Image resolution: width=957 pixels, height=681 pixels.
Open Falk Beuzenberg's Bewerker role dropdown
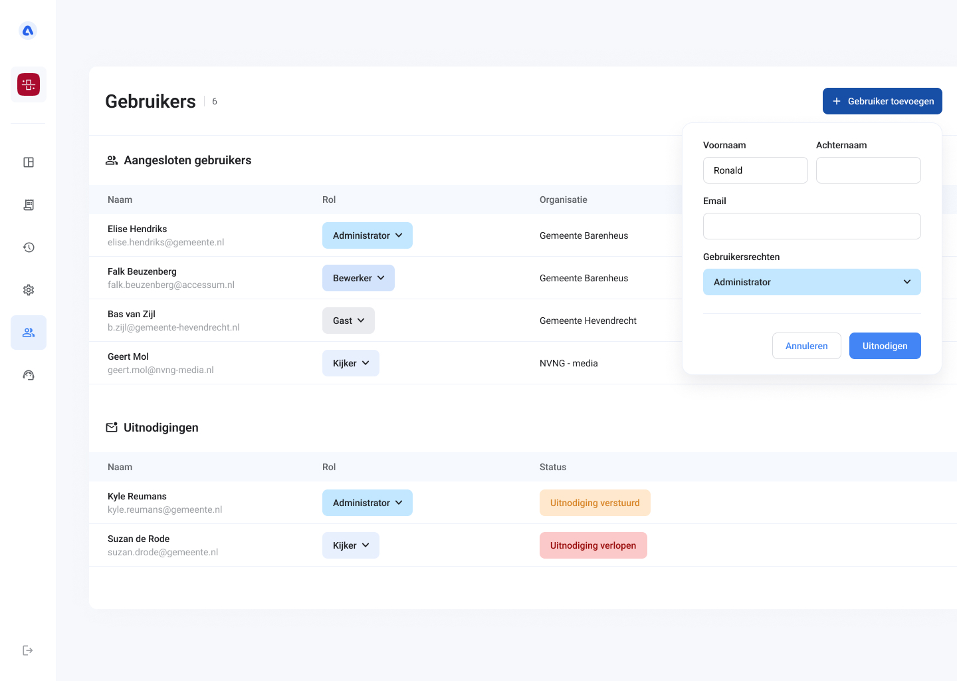tap(358, 278)
